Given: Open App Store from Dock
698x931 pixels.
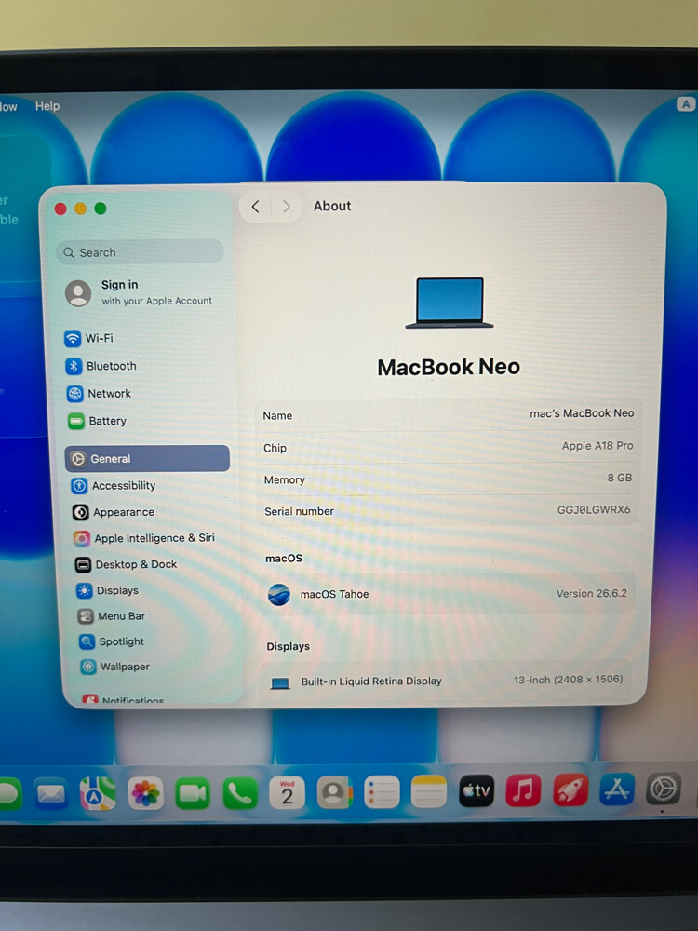Looking at the screenshot, I should coord(617,789).
